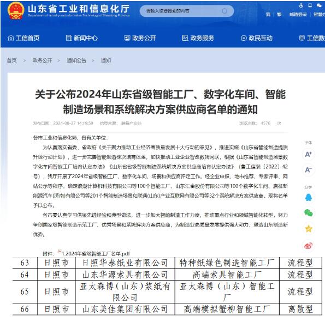Click 山东华源索具有限公司 cell
The image size is (325, 317).
125,275
